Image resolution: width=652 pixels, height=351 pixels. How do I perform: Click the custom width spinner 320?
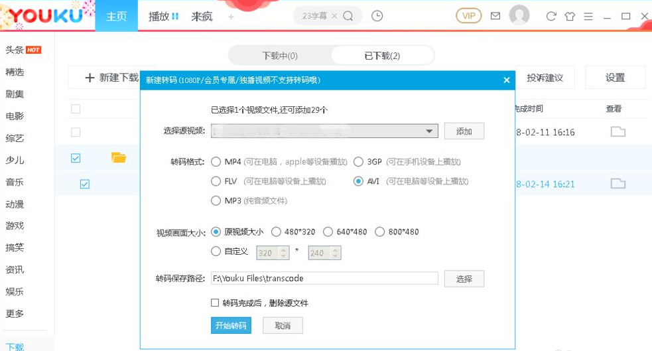[273, 253]
